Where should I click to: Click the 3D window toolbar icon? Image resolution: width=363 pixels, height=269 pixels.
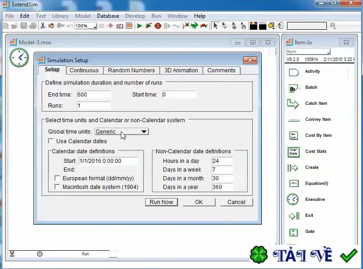[129, 26]
